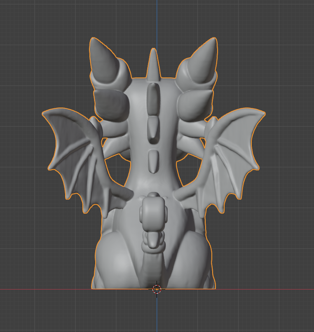The width and height of the screenshot is (314, 332).
Task: Click the 3D cursor at the model base
Action: coord(157,289)
